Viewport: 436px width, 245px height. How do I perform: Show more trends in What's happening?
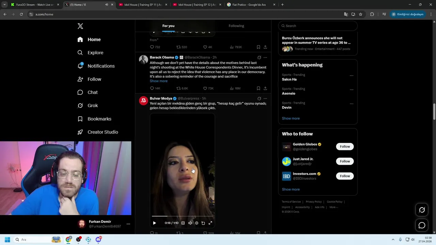coord(291,118)
